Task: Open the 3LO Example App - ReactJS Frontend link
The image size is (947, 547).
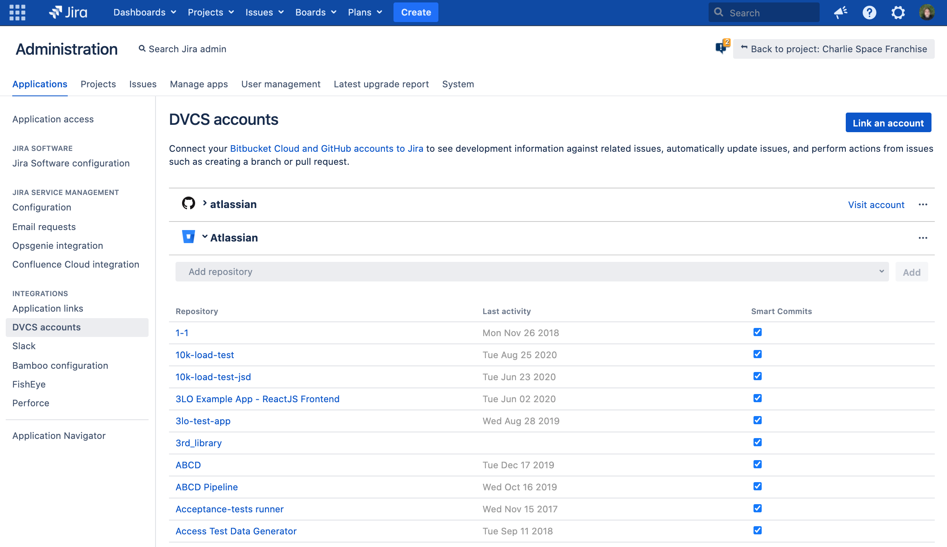Action: coord(258,399)
